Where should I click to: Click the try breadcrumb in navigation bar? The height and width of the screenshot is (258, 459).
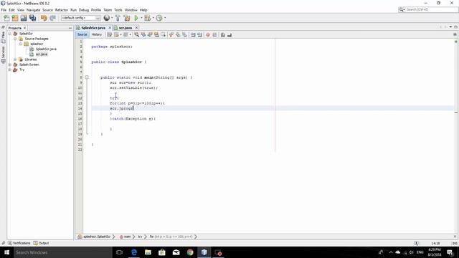click(140, 236)
